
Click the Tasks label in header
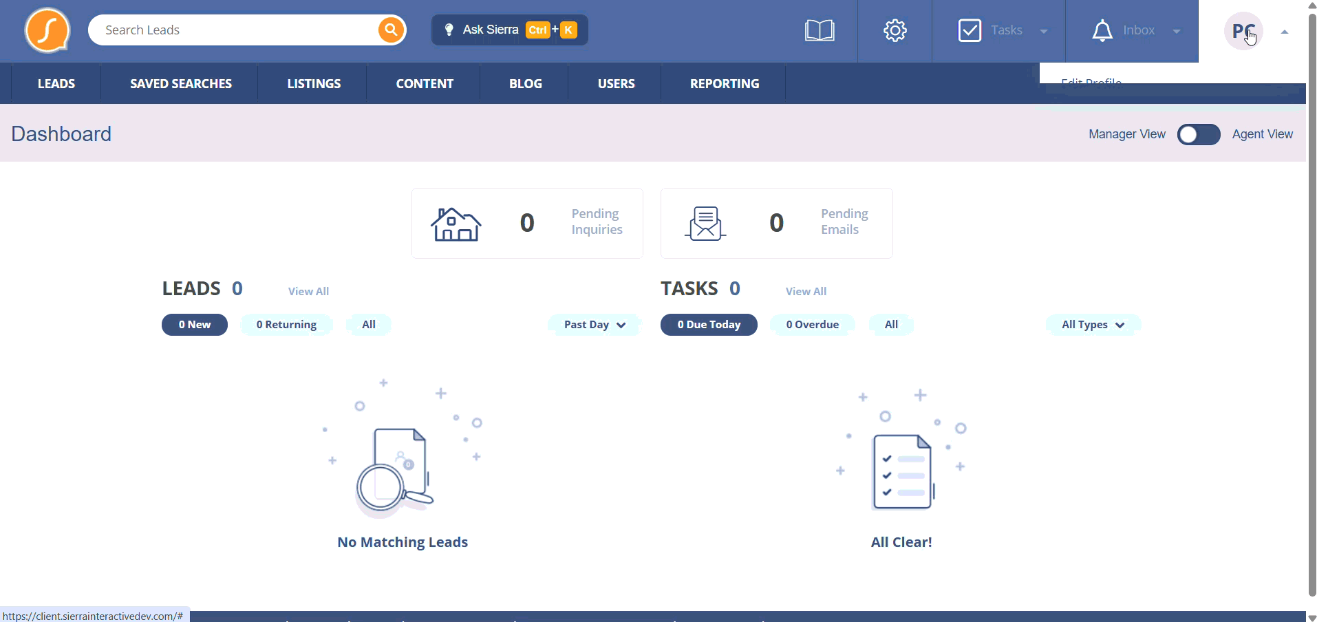(x=1006, y=30)
